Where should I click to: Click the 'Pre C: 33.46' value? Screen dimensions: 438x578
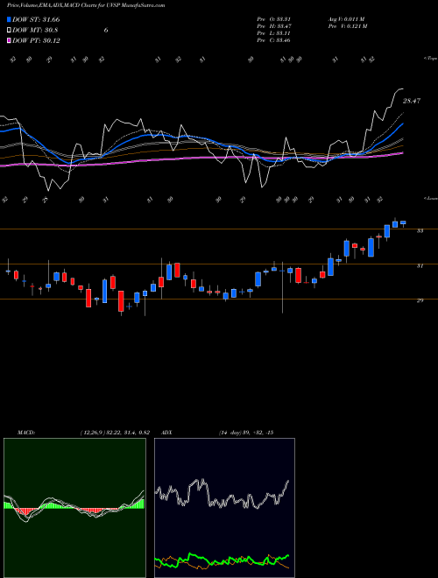(274, 40)
